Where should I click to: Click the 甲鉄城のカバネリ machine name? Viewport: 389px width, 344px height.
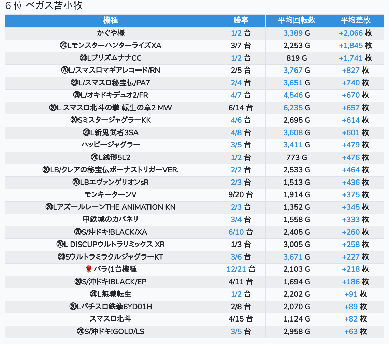tap(111, 219)
